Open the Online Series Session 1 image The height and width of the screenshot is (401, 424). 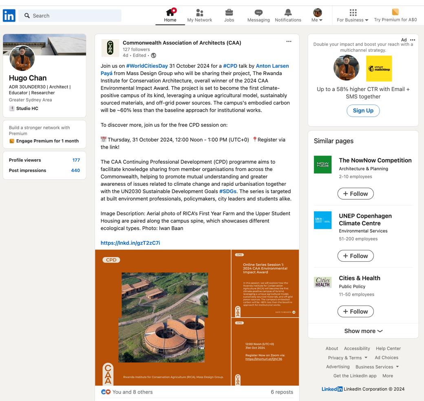(265, 283)
